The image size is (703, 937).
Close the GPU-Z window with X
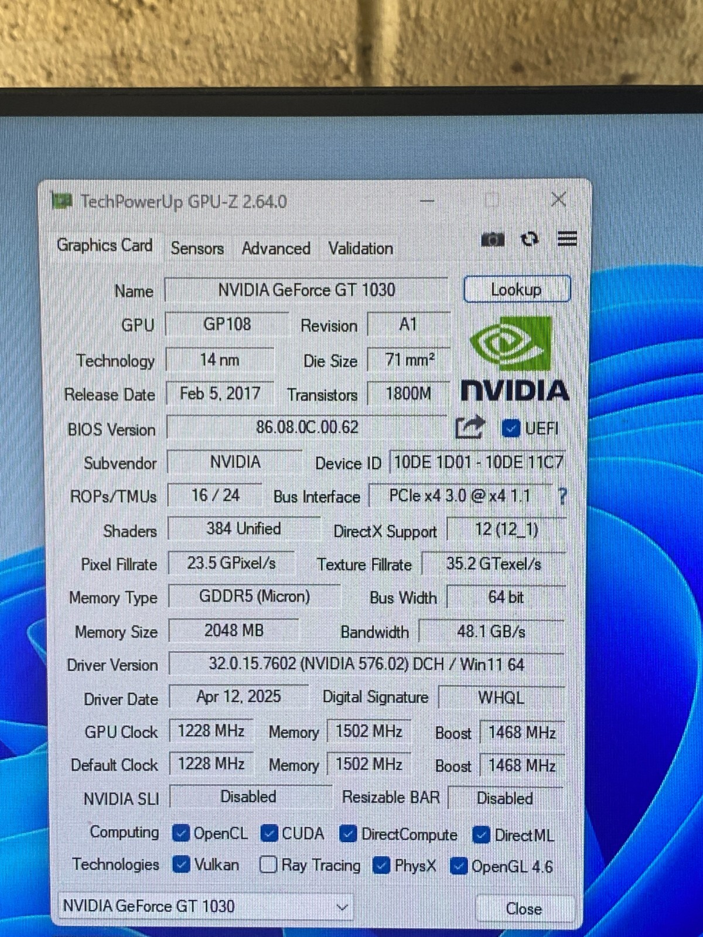click(x=558, y=200)
